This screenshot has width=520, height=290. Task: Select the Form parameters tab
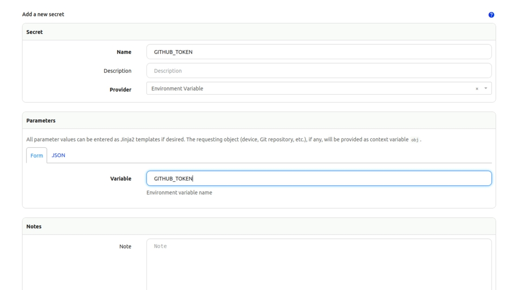[x=37, y=156]
